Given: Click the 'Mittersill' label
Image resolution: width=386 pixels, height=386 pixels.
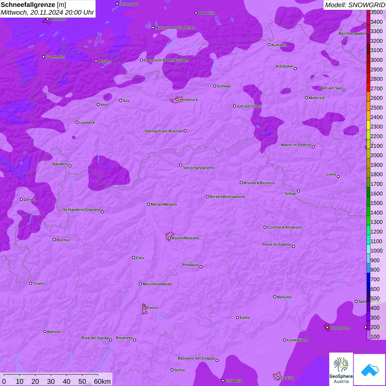Looking at the screenshot, I should 317,98.
